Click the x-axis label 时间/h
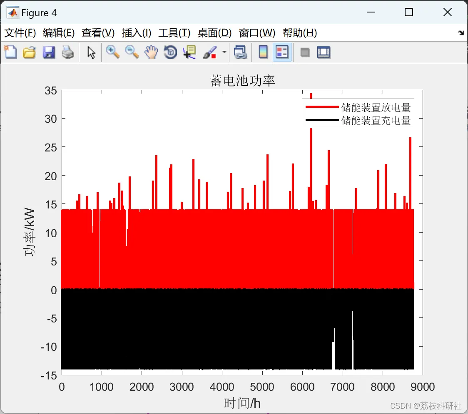 (x=242, y=403)
